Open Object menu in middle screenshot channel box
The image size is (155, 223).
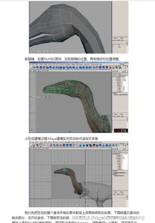coord(119,74)
